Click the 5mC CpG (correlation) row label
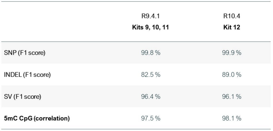 click(37, 118)
